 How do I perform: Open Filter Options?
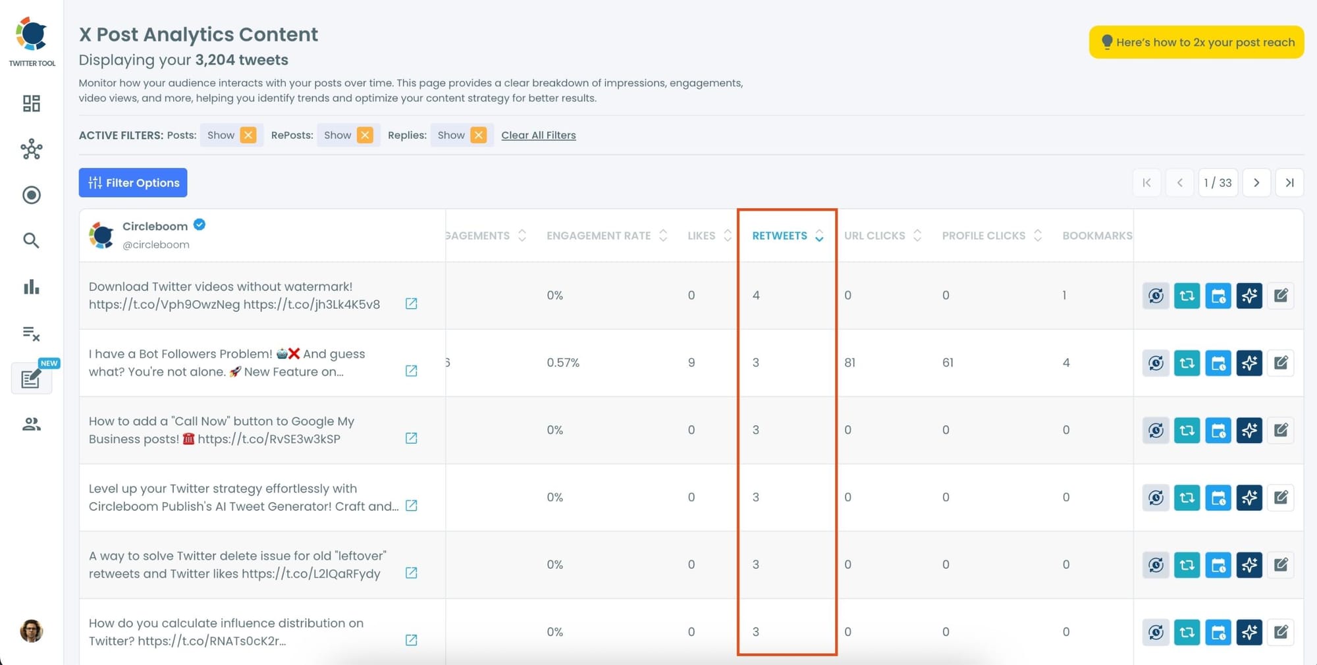(x=133, y=182)
